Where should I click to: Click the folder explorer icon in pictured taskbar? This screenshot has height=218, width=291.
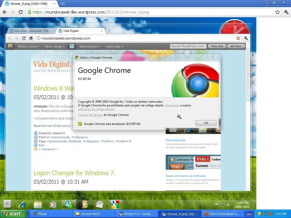(38, 204)
